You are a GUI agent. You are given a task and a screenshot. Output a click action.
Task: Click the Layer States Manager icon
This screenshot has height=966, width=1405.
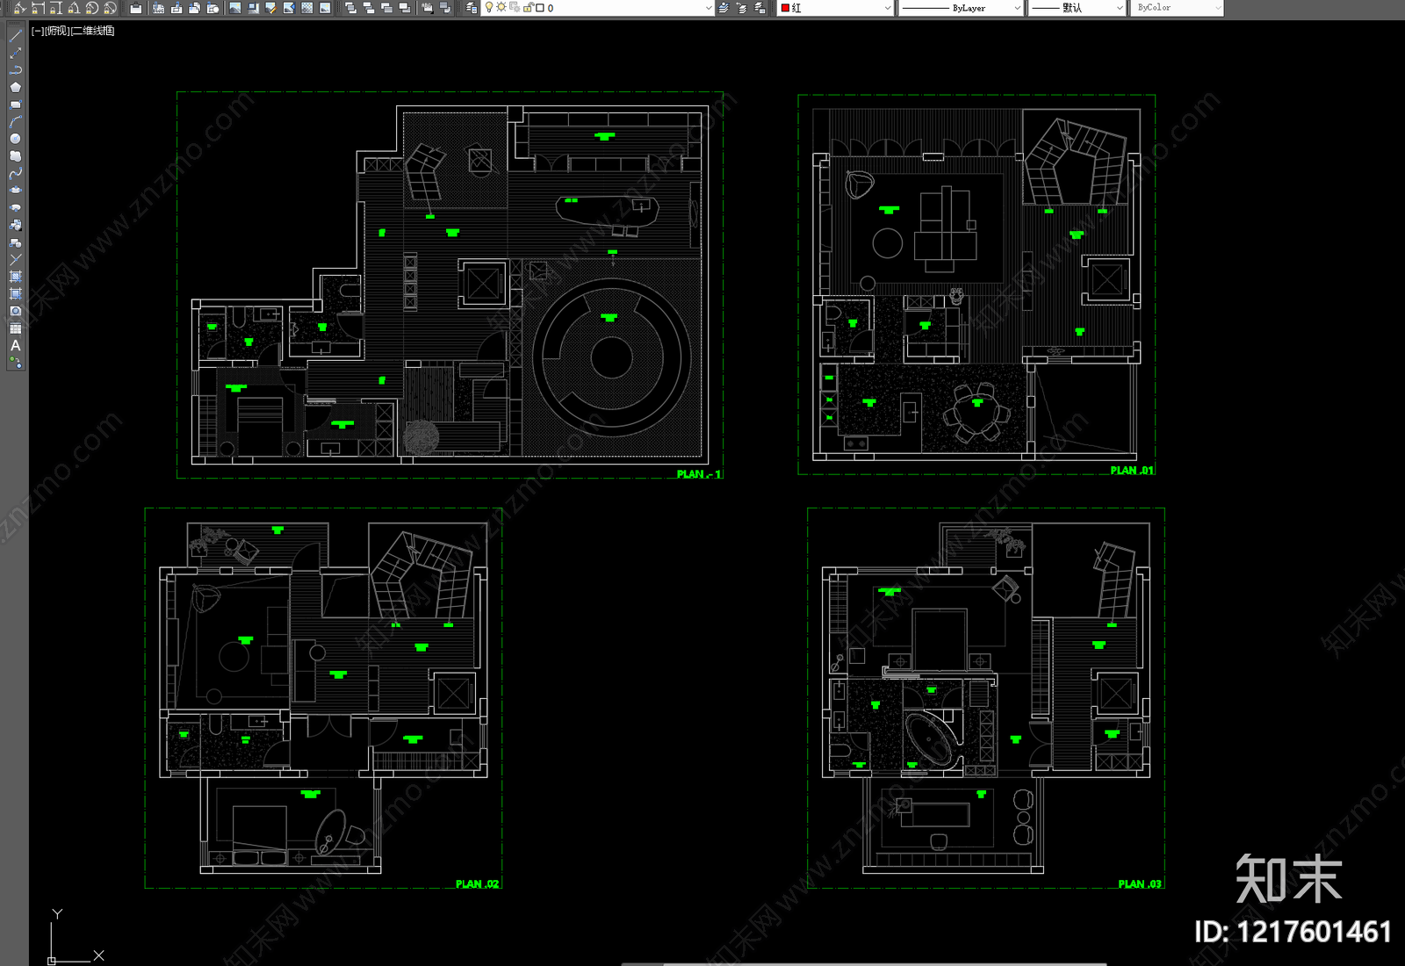(x=760, y=8)
